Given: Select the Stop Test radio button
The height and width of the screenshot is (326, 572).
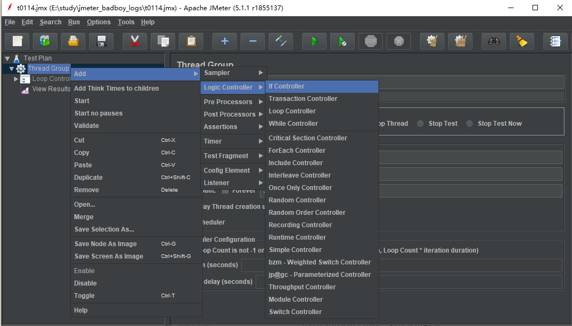Looking at the screenshot, I should click(421, 124).
